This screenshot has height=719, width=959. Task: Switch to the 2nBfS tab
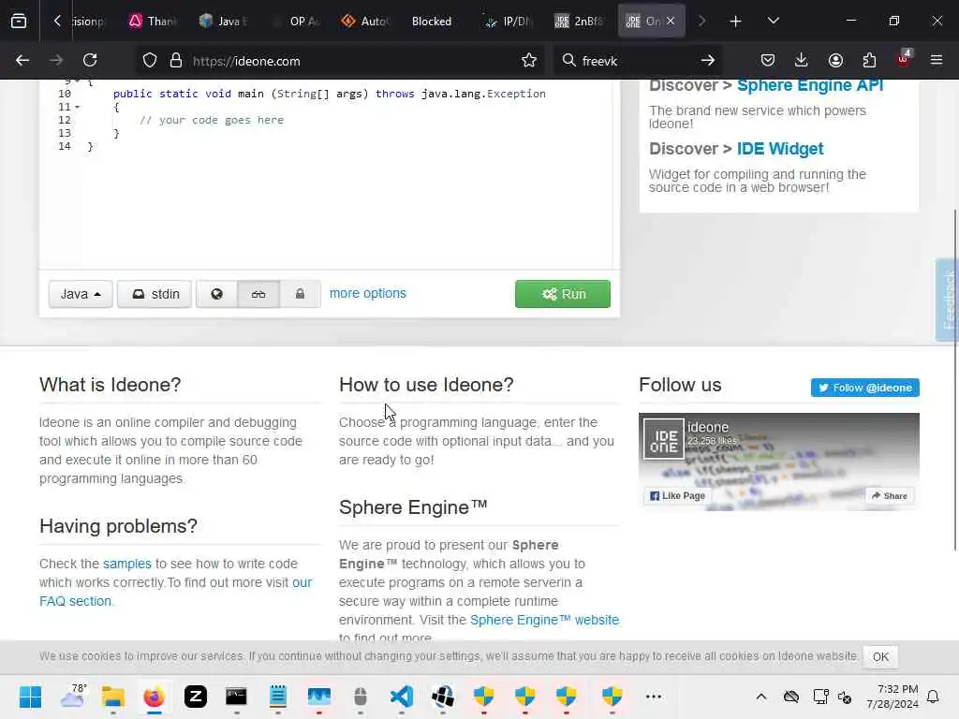(x=579, y=22)
